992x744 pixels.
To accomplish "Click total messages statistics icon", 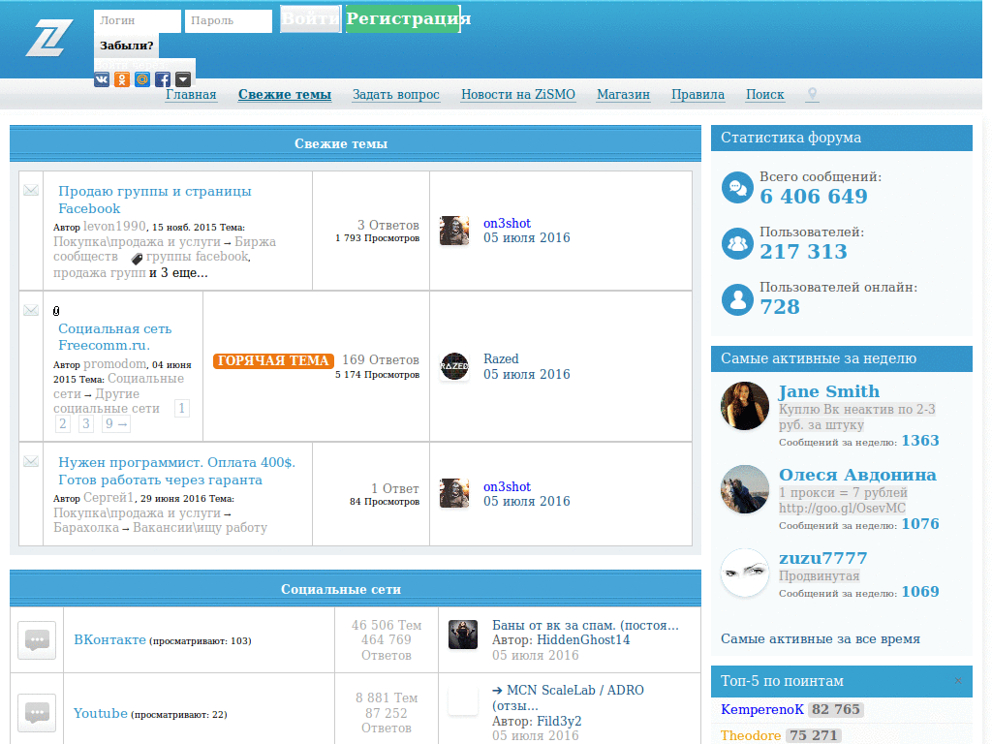I will click(737, 187).
